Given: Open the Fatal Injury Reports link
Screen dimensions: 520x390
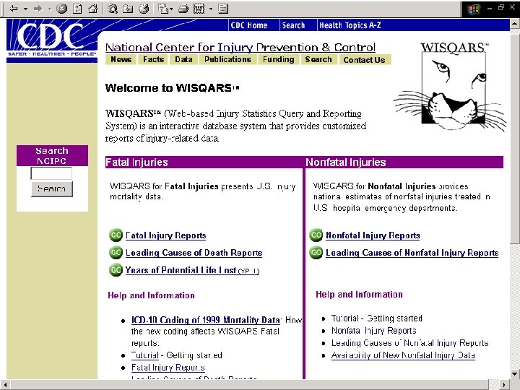Looking at the screenshot, I should pyautogui.click(x=166, y=235).
